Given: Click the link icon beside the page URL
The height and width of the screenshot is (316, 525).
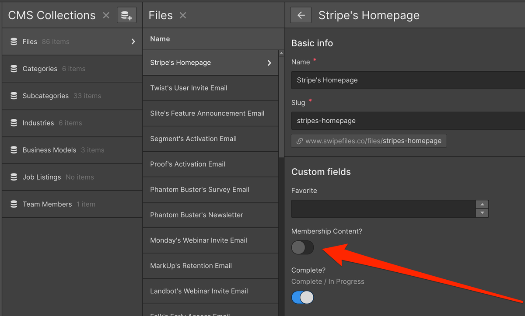Looking at the screenshot, I should [x=300, y=141].
